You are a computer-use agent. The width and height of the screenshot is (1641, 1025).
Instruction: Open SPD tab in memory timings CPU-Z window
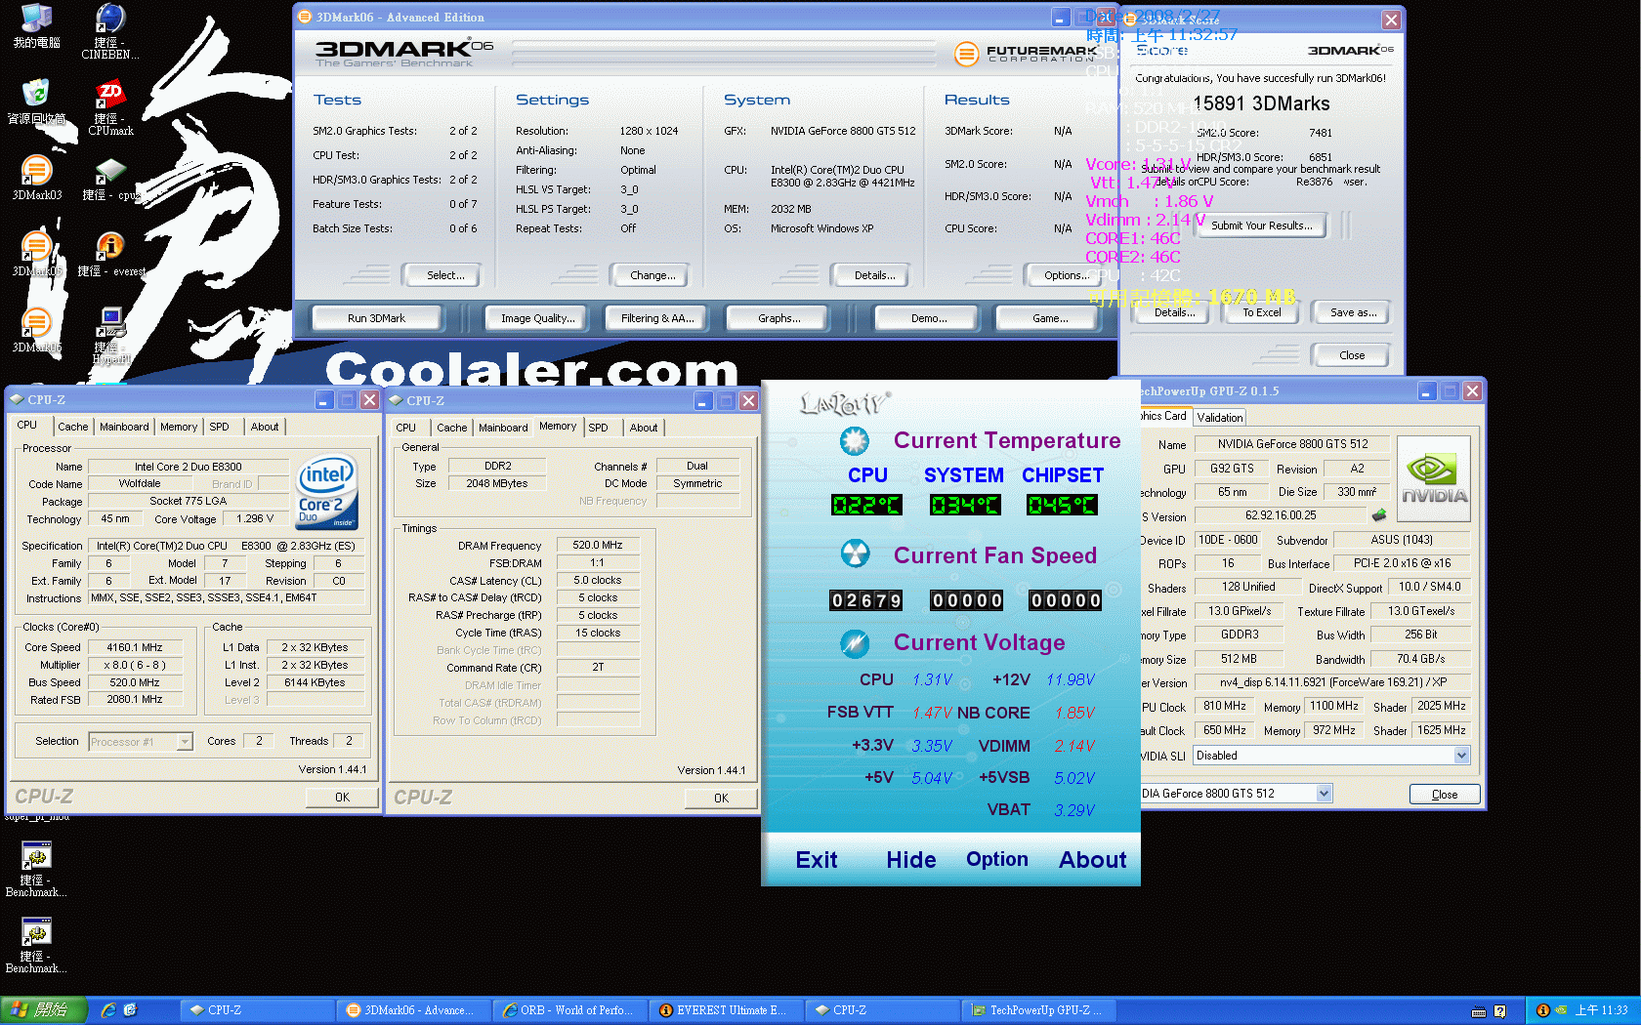599,428
